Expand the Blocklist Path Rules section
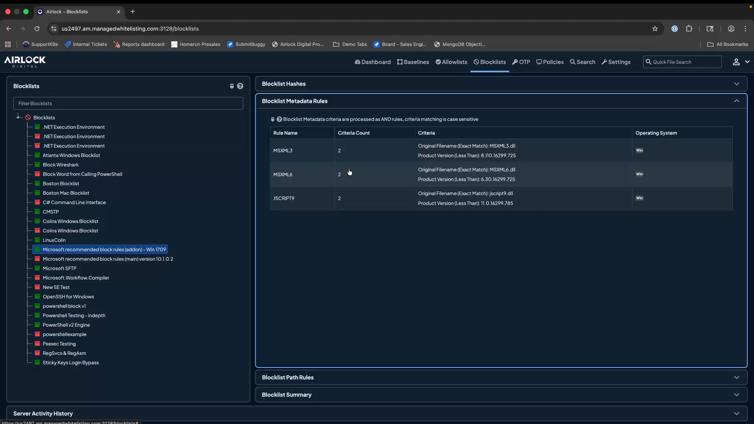The width and height of the screenshot is (754, 424). pos(737,377)
